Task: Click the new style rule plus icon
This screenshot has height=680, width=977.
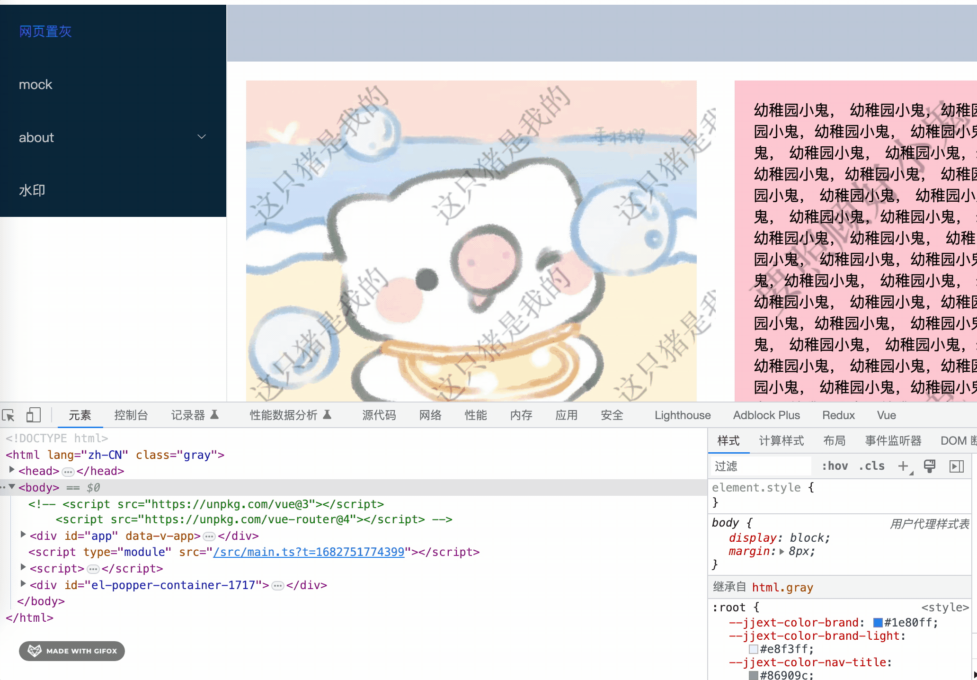Action: point(903,466)
